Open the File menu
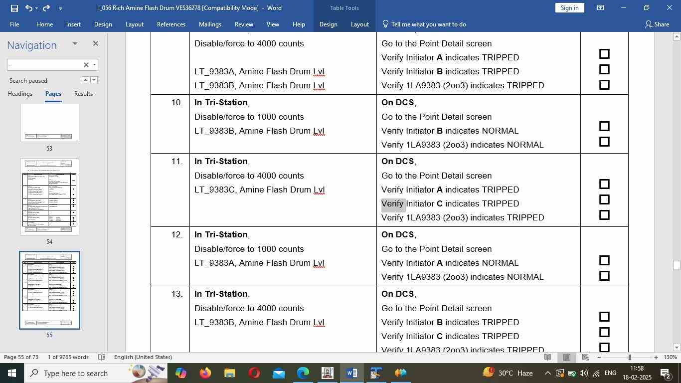 click(14, 24)
